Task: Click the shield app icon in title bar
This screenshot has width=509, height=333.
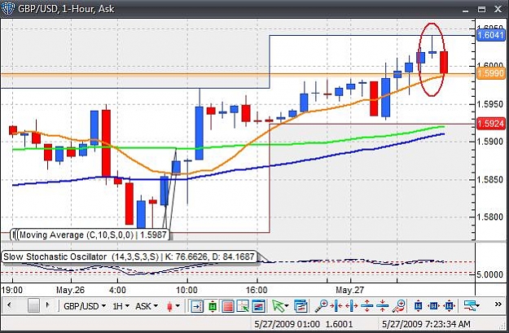Action: point(7,8)
